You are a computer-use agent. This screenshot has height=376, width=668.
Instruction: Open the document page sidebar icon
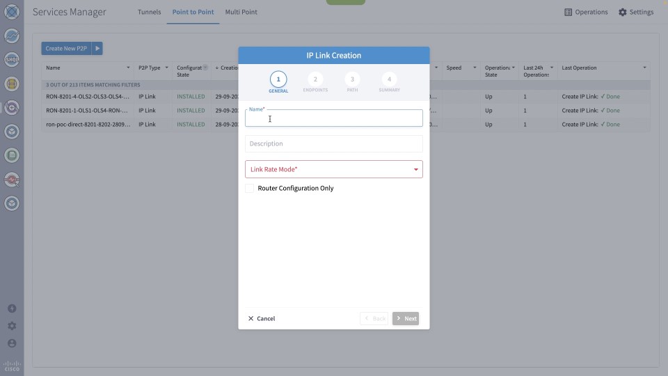(12, 155)
